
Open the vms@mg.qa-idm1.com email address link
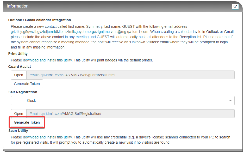click(x=79, y=32)
